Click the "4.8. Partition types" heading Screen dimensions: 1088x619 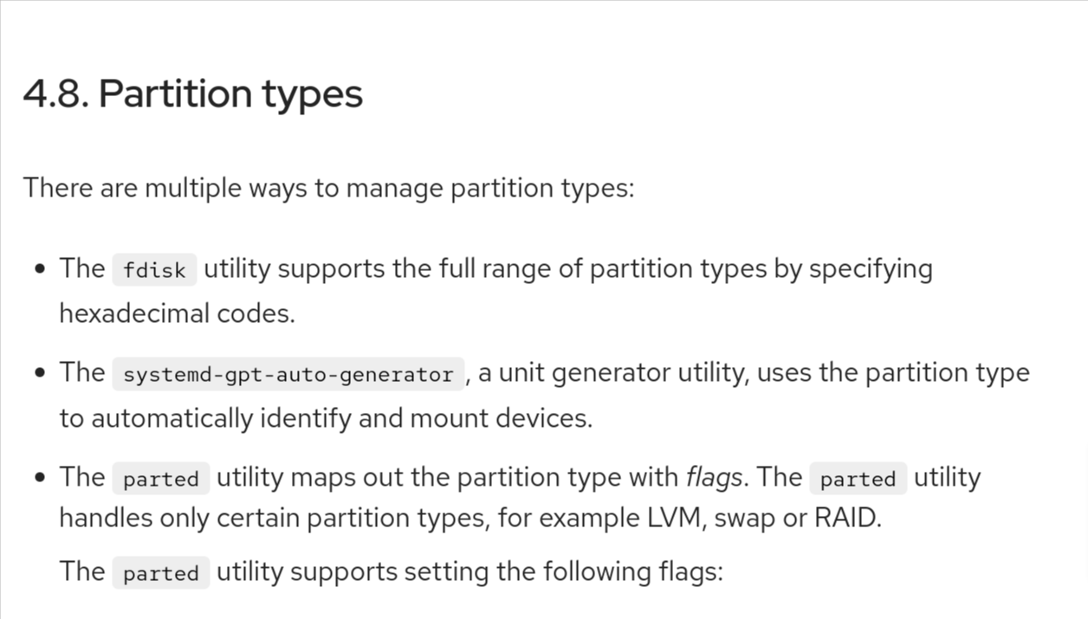(x=192, y=93)
